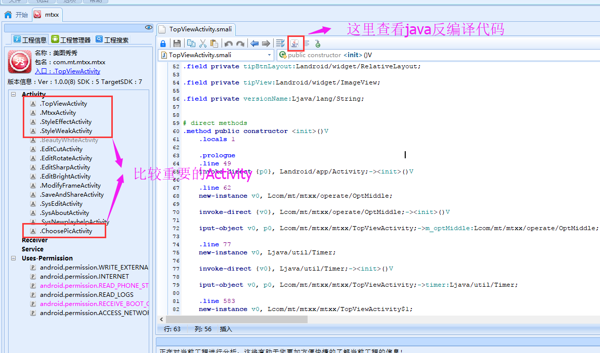Redo the last undone edit
The image size is (600, 353).
(x=240, y=43)
